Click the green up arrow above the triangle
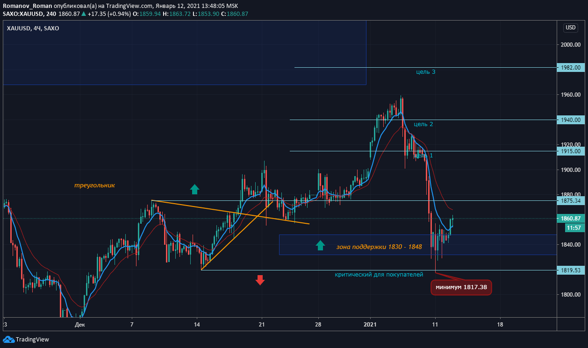588x348 pixels. coord(195,189)
